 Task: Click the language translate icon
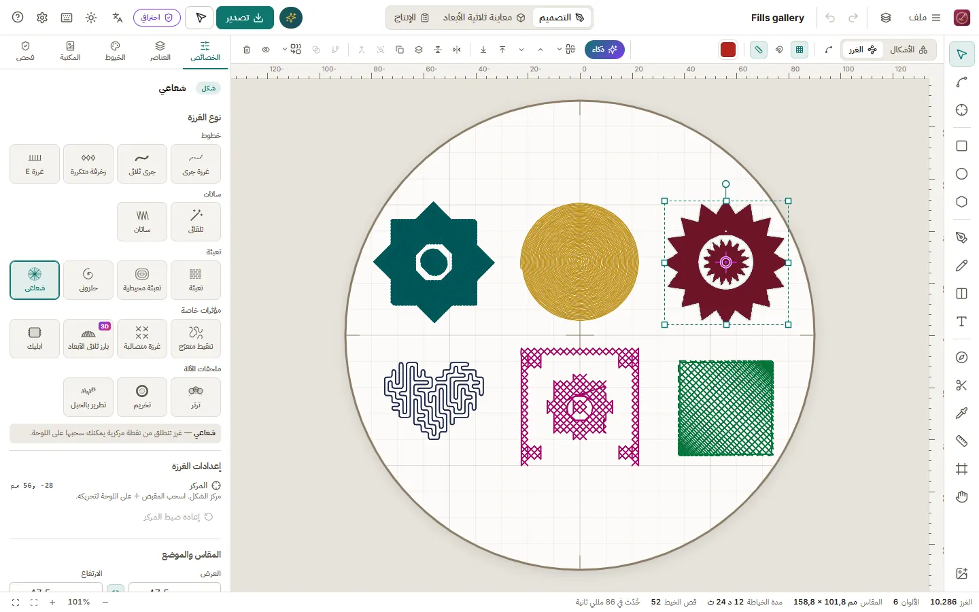(x=118, y=18)
